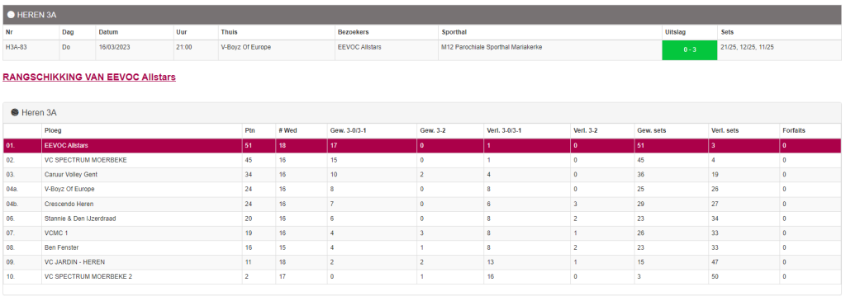The image size is (846, 301).
Task: Open the RANGSCHIKKING VAN EEVOC Allstars link
Action: [89, 77]
